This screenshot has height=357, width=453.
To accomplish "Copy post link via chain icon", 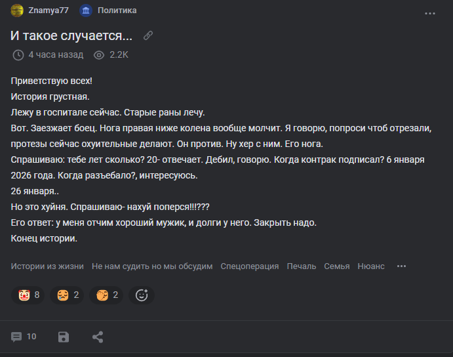I will [x=148, y=35].
